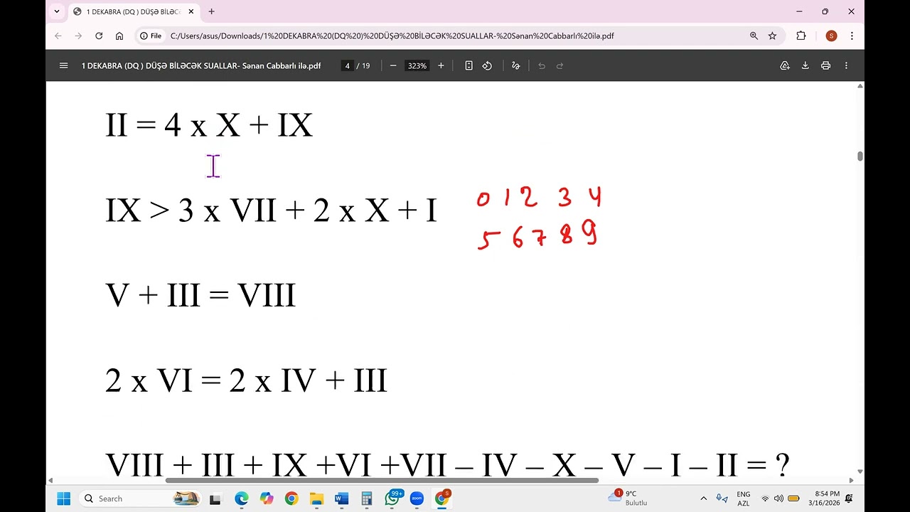Go to the Chrome home page
The height and width of the screenshot is (512, 910).
pos(119,36)
